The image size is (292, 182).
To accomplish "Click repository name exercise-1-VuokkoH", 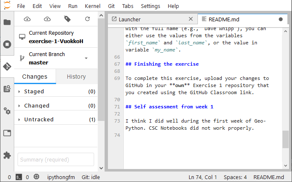I will [56, 41].
